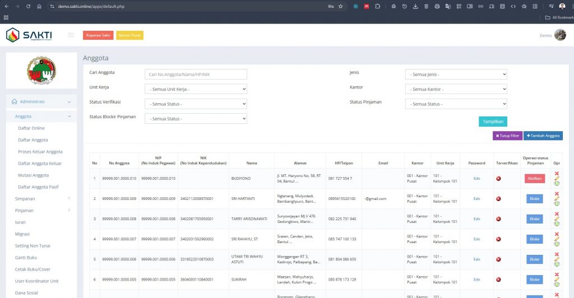Click the red delete icon in SRI HARTANTI row
The width and height of the screenshot is (574, 298).
click(557, 194)
